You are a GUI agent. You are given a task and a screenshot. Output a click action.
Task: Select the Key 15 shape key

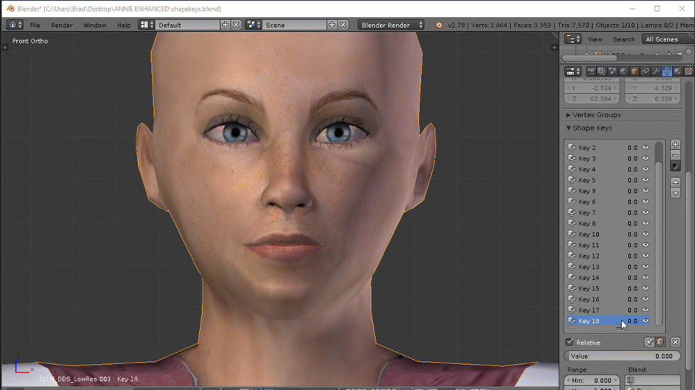608,288
